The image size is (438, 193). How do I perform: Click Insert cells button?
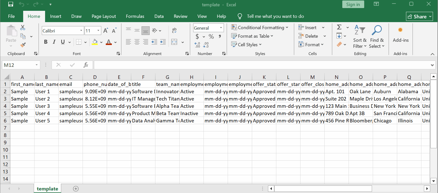click(308, 27)
